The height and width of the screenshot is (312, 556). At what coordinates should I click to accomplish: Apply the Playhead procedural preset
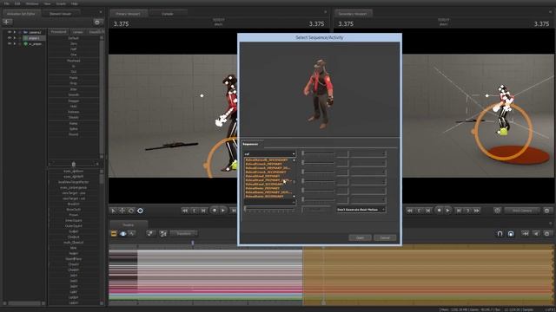tap(73, 61)
